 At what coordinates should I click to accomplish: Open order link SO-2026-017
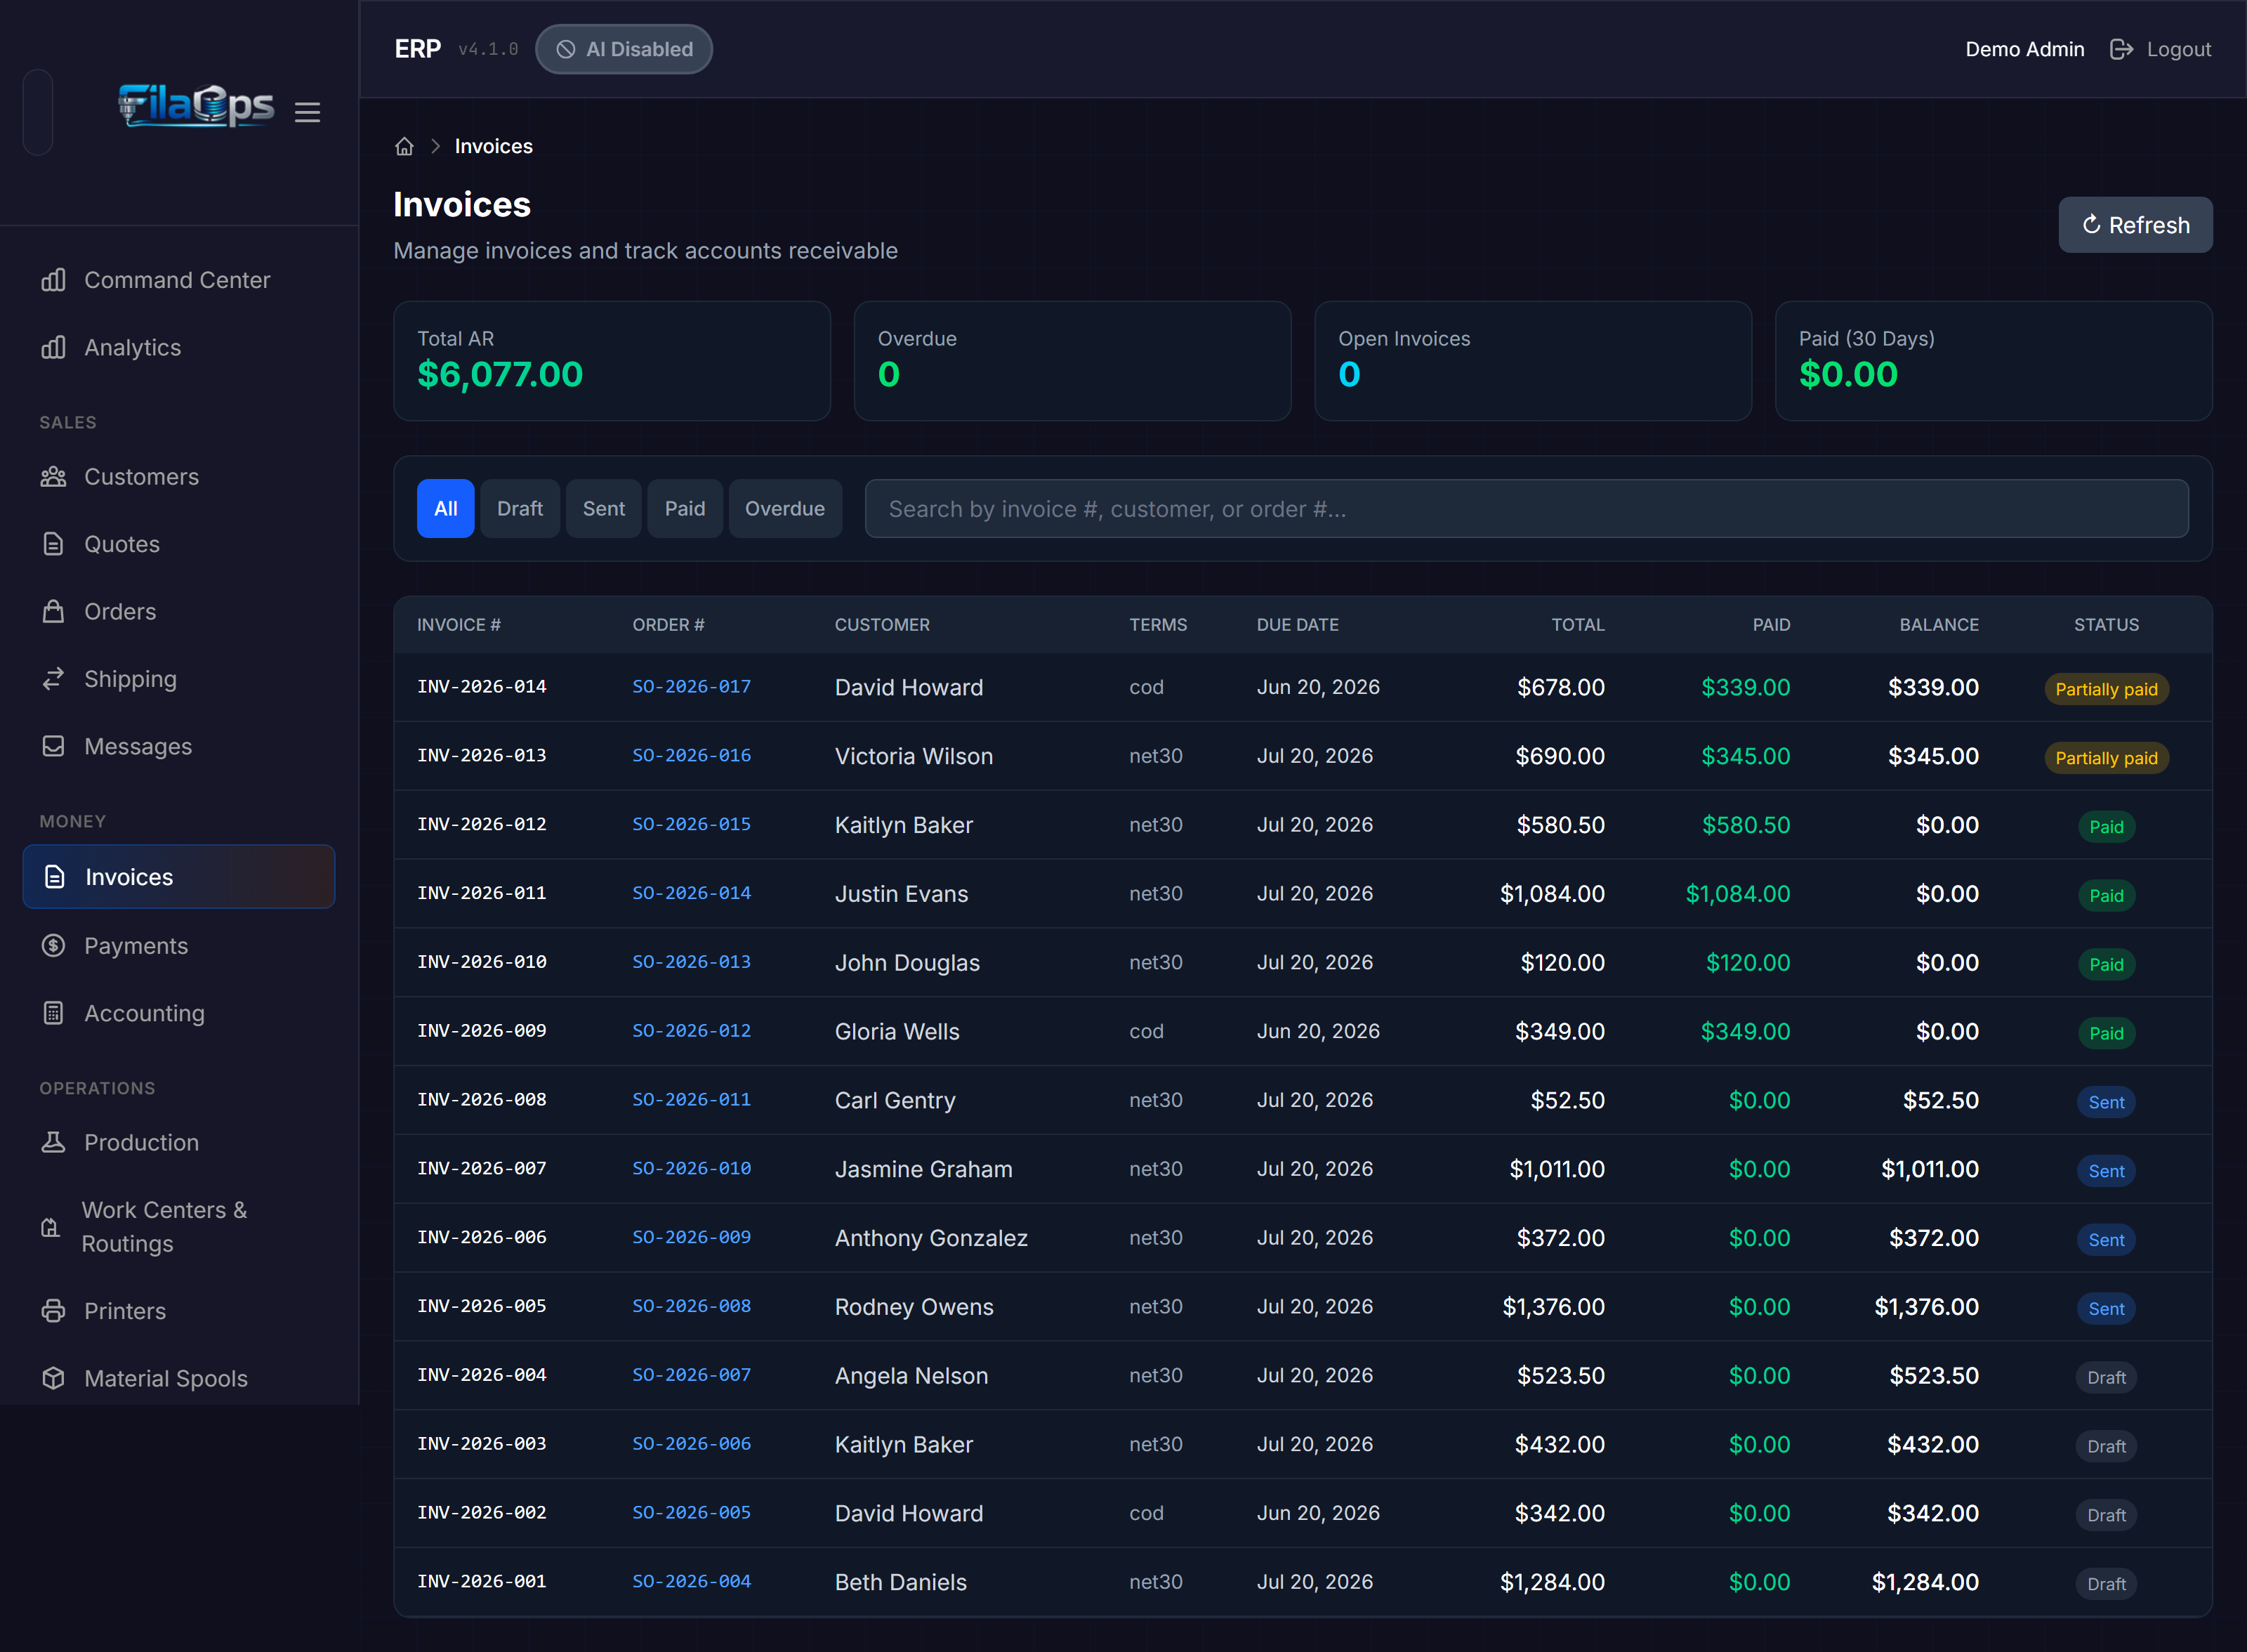pos(691,687)
